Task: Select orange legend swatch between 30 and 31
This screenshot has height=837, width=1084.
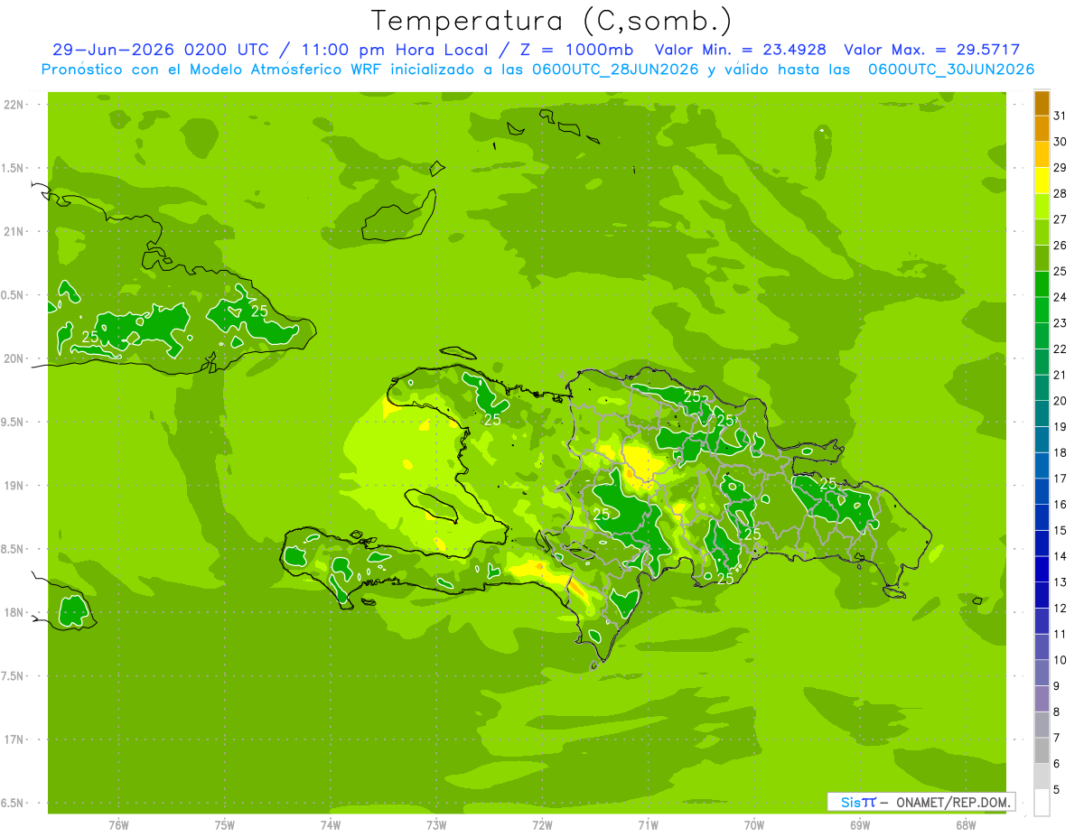Action: [1042, 128]
